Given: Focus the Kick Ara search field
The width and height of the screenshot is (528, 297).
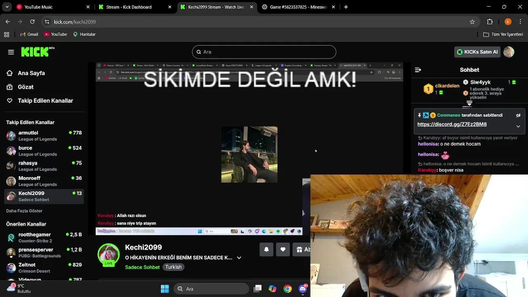Looking at the screenshot, I should (x=264, y=52).
